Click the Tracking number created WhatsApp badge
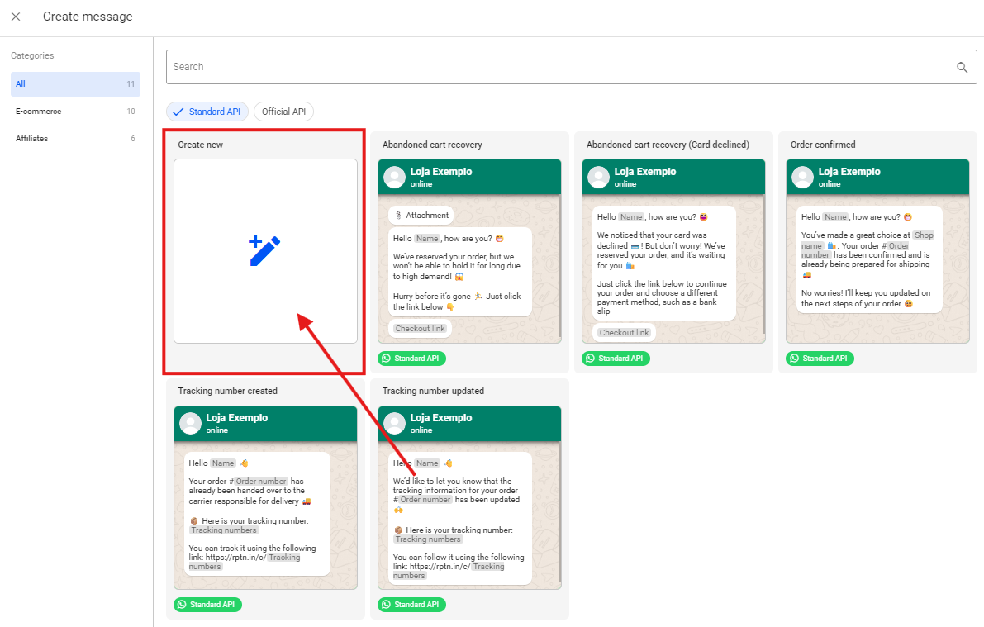Image resolution: width=984 pixels, height=627 pixels. (207, 605)
